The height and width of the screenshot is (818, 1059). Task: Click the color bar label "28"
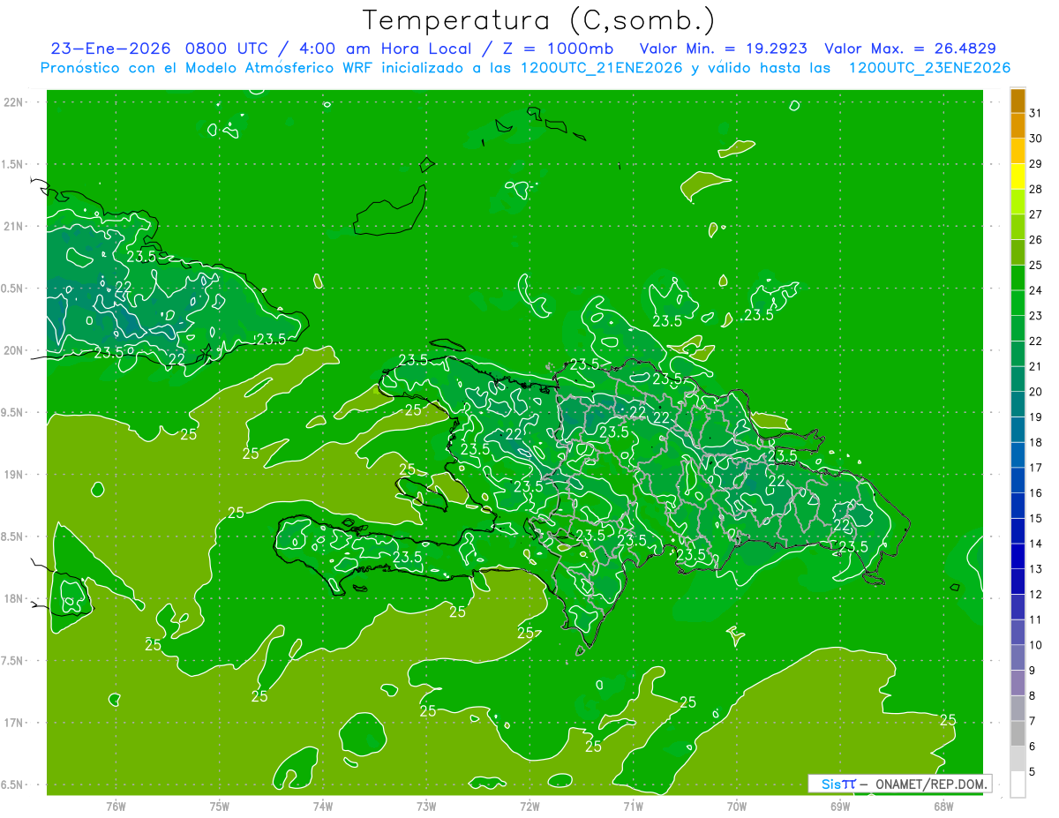(x=1036, y=189)
